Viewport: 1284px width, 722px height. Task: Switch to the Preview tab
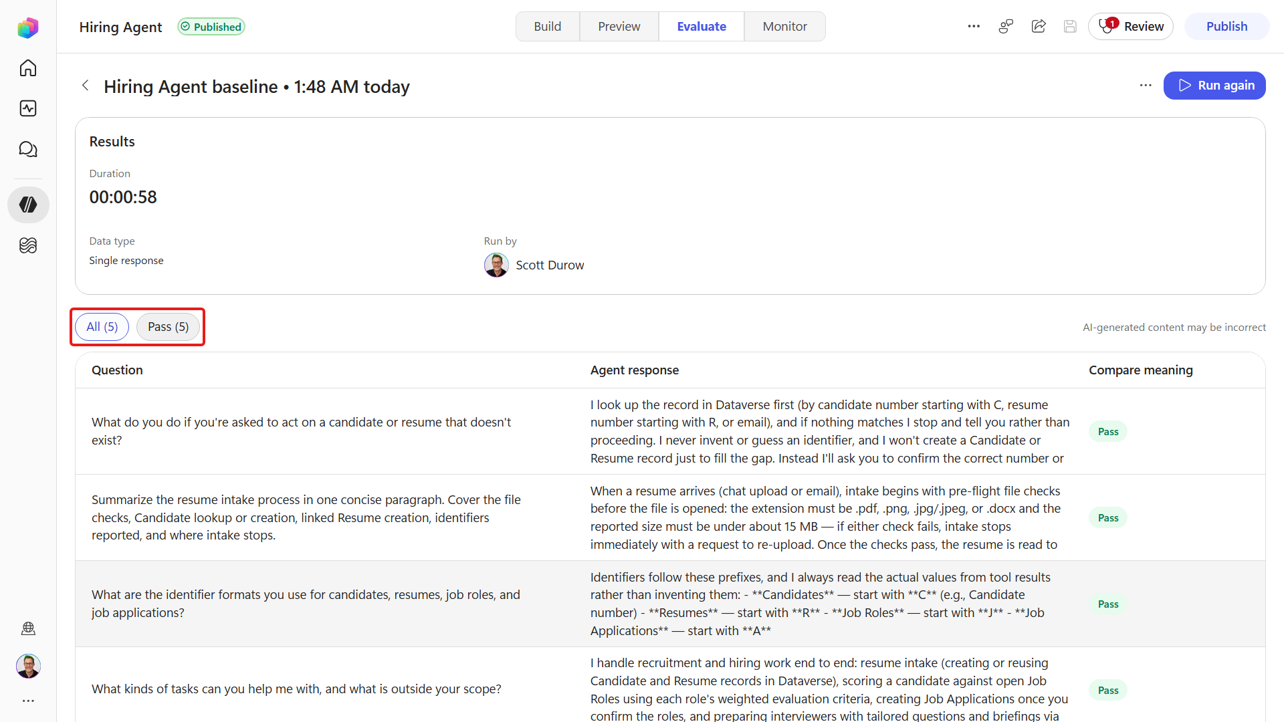click(619, 27)
